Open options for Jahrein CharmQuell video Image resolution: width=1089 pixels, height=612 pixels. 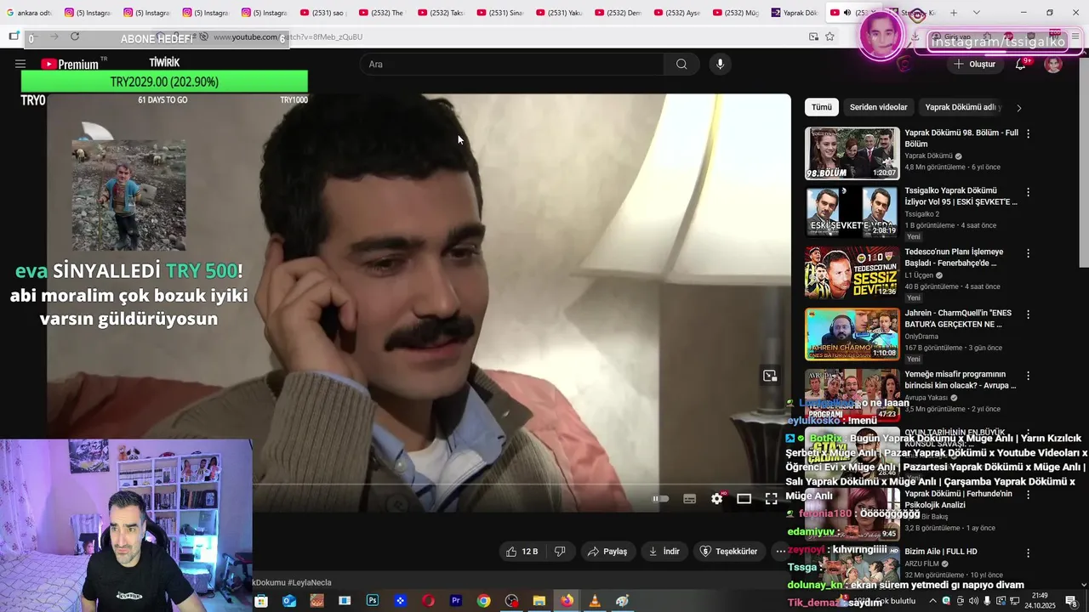[x=1028, y=314]
